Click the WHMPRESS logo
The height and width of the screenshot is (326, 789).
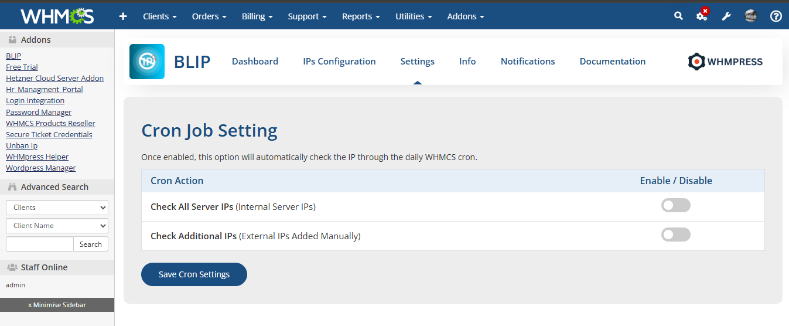[725, 62]
